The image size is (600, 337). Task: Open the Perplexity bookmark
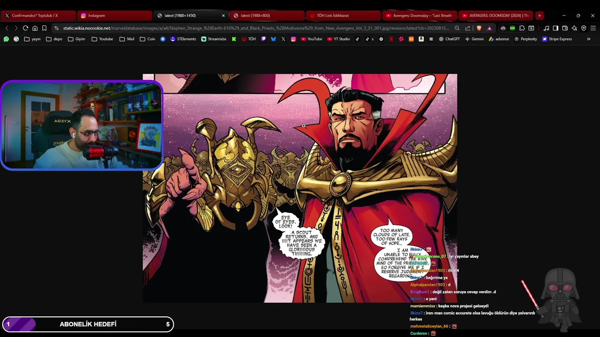[526, 39]
